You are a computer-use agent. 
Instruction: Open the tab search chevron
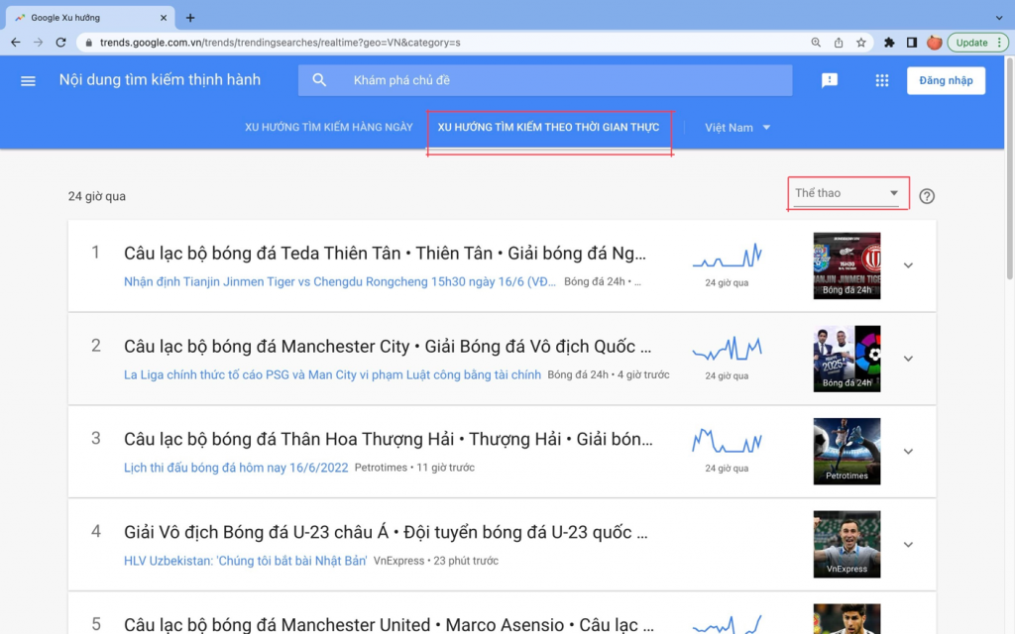coord(999,18)
